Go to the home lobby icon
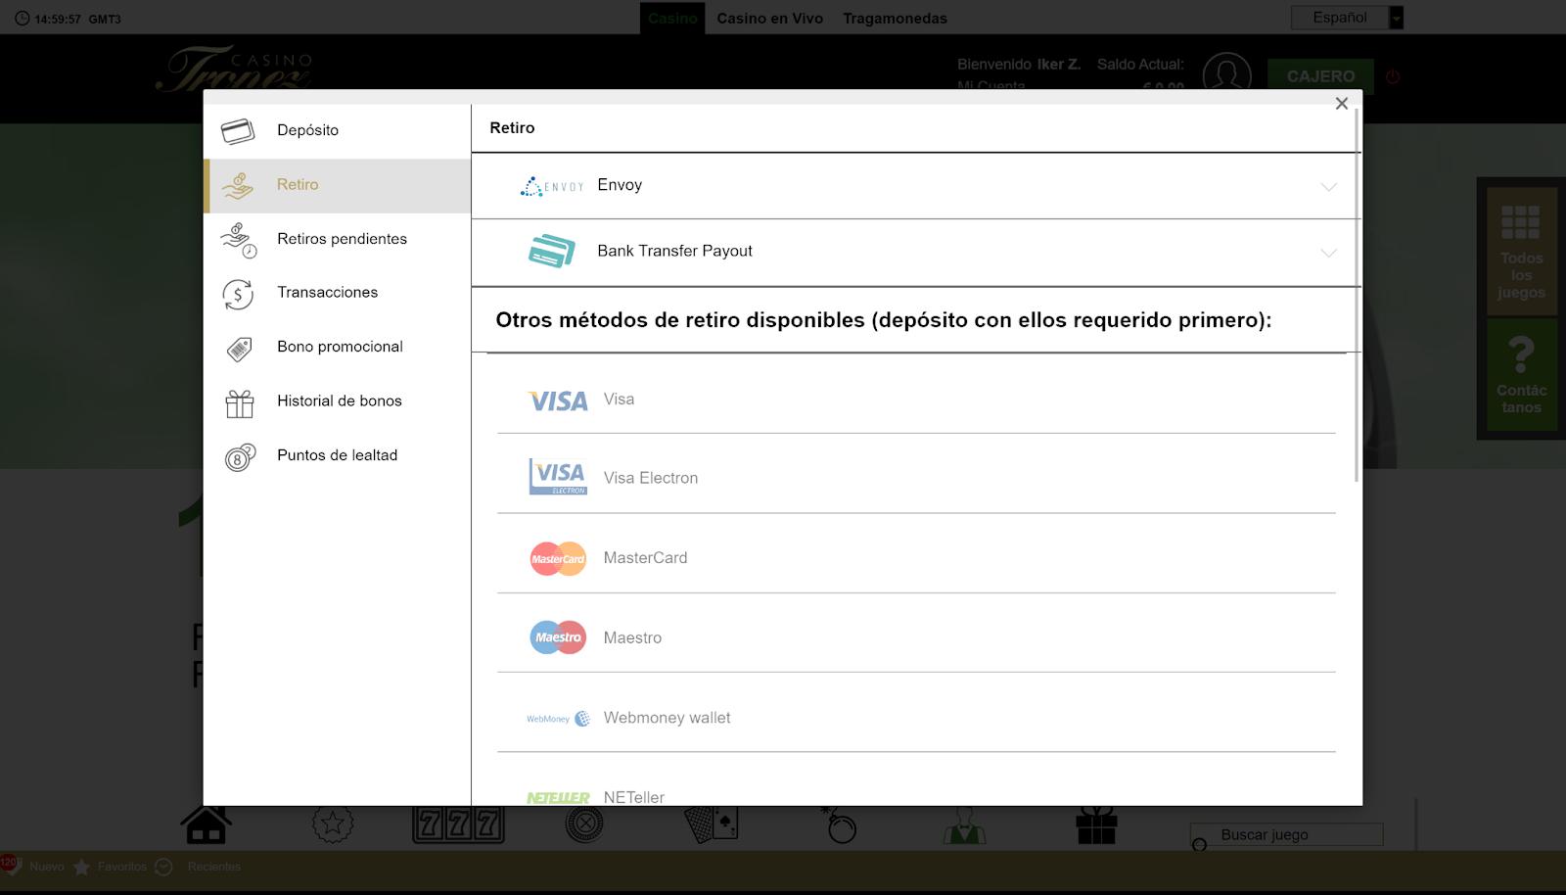This screenshot has width=1566, height=895. 207,824
